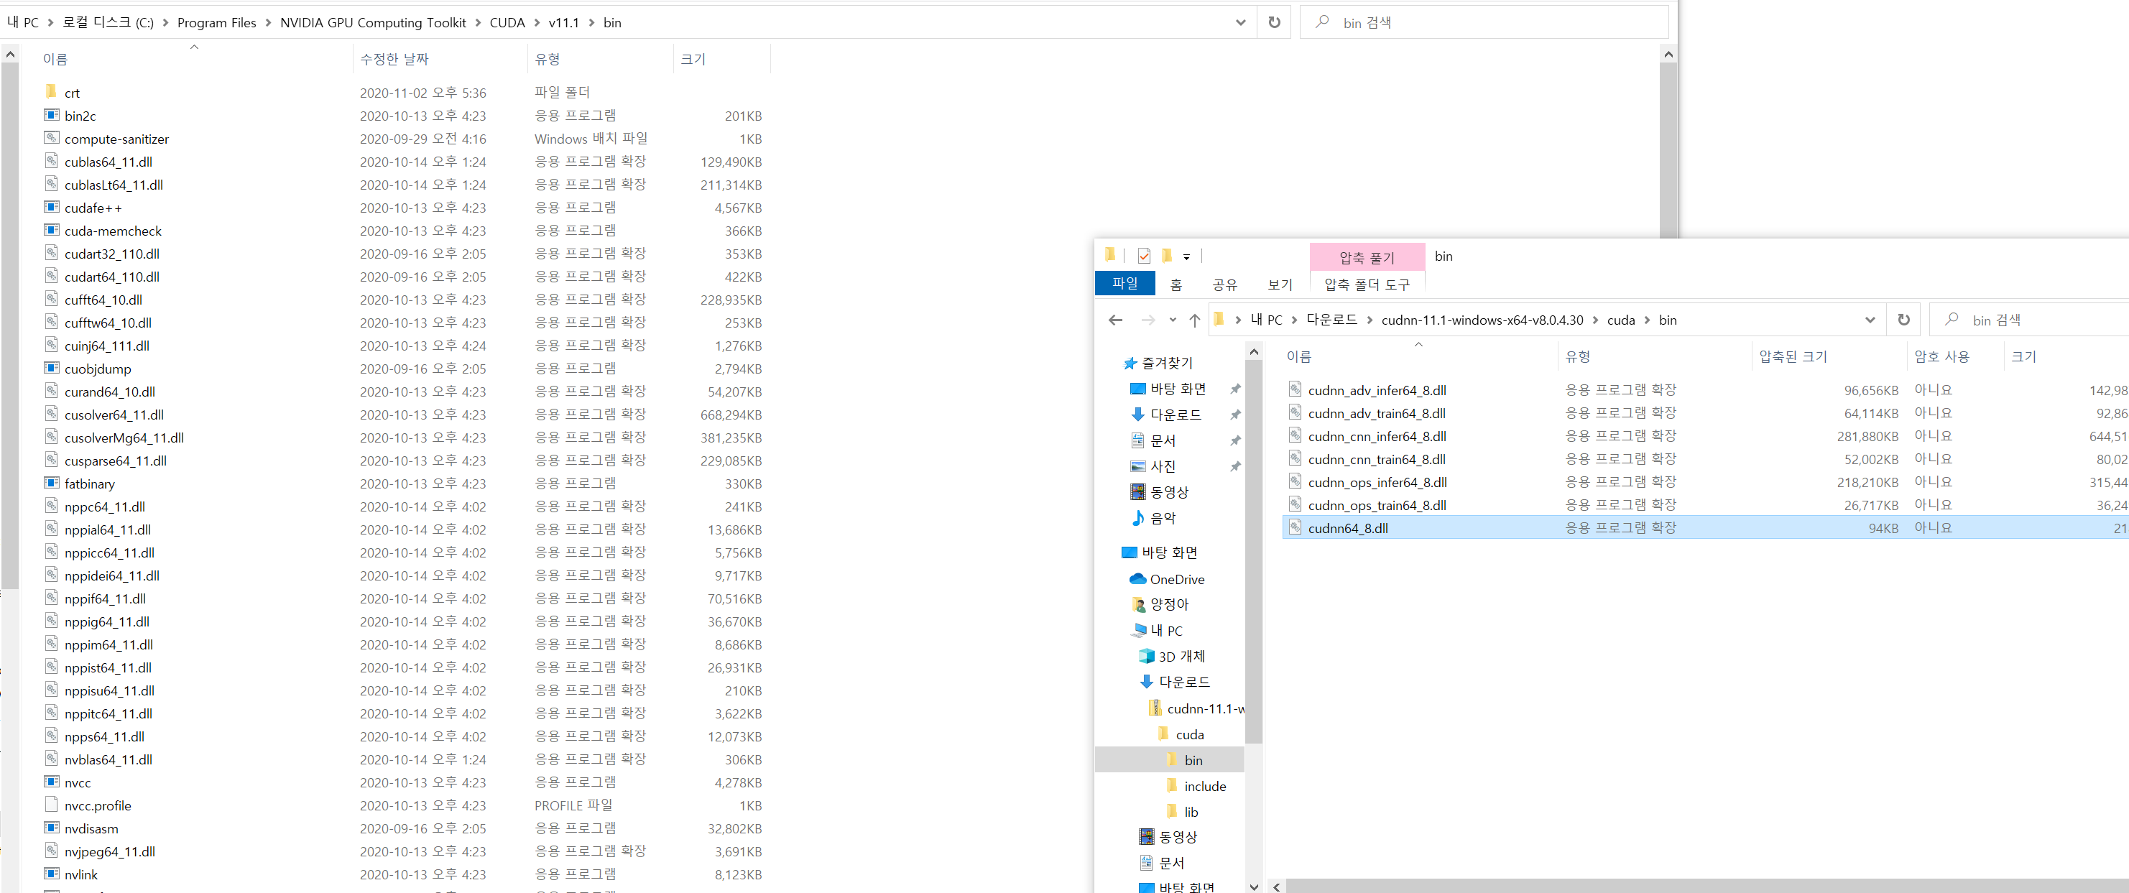Viewport: 2129px width, 893px height.
Task: Switch to the 보기 ribbon tab
Action: point(1280,284)
